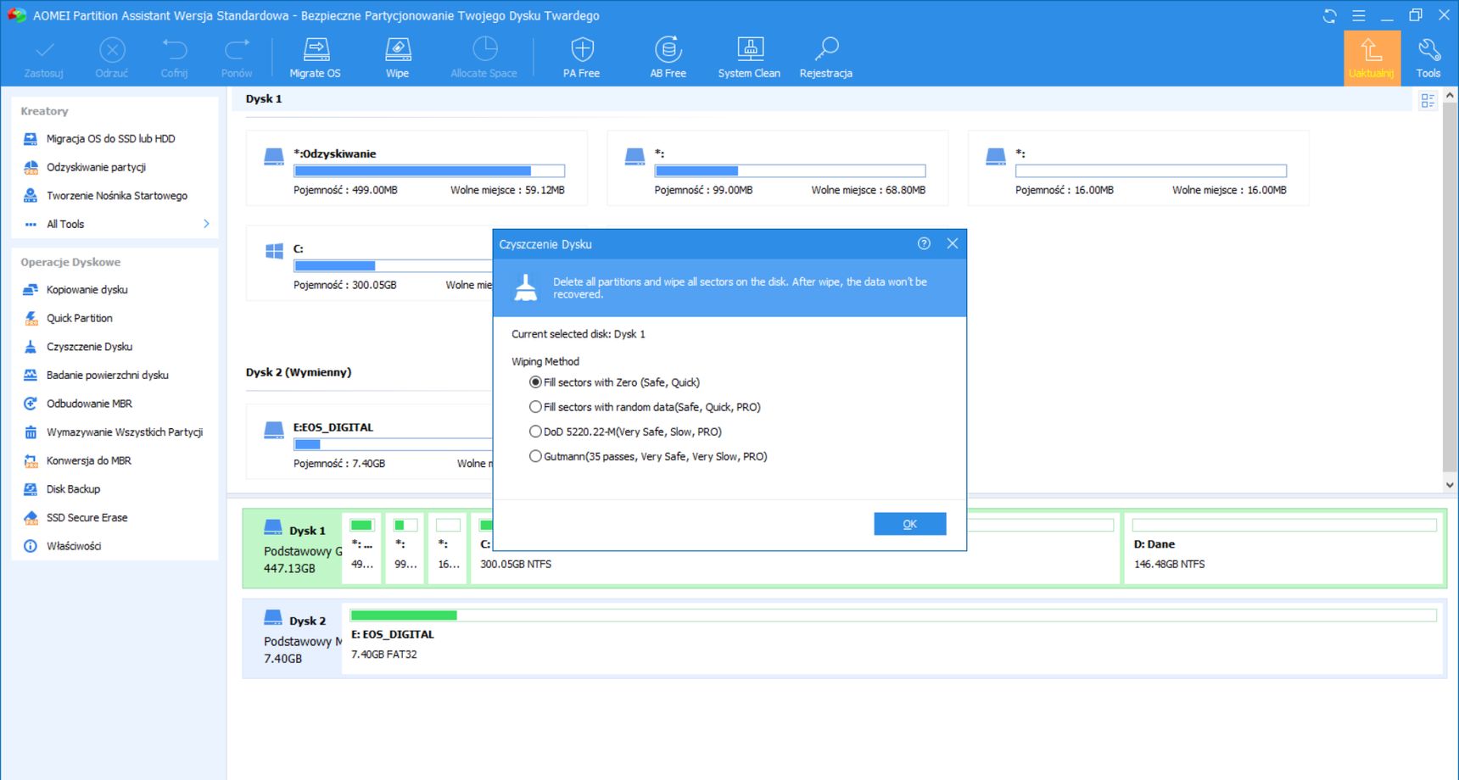Open Właściwości disk properties
This screenshot has width=1459, height=780.
[x=73, y=546]
